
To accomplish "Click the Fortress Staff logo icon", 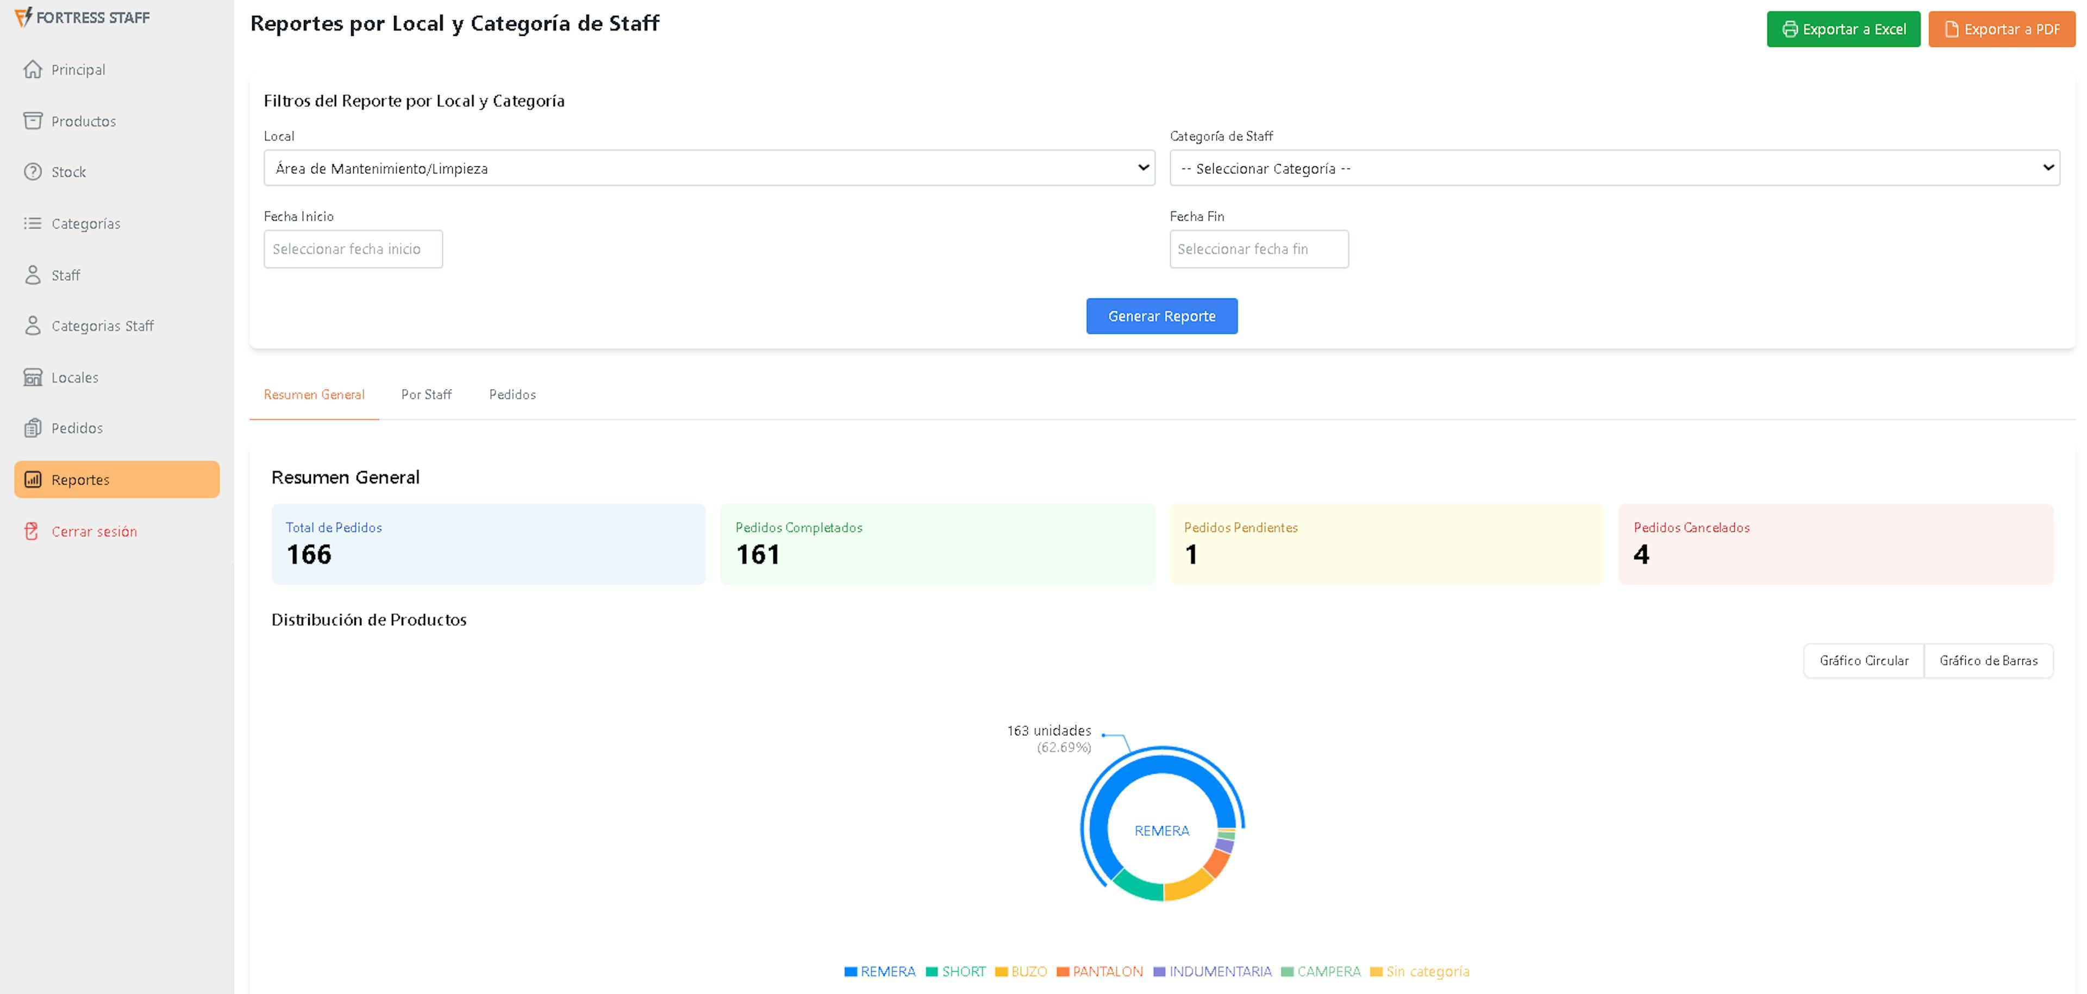I will coord(23,17).
